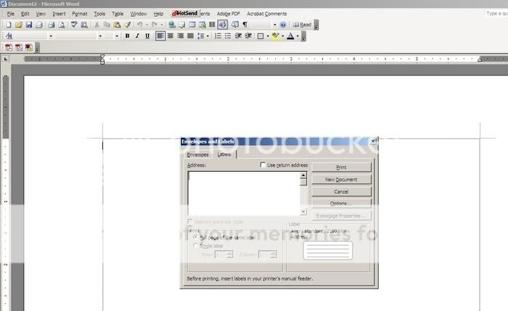Screen dimensions: 508x311
Task: Click the HotSend toolbar button
Action: click(184, 14)
